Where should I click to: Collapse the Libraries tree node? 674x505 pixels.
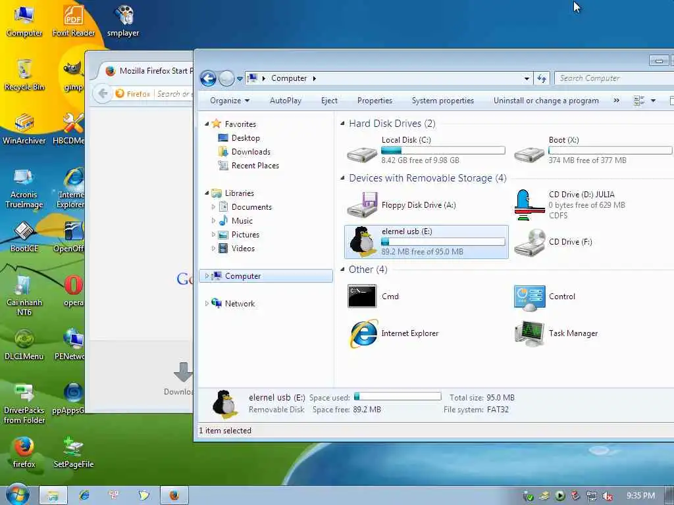[x=207, y=193]
